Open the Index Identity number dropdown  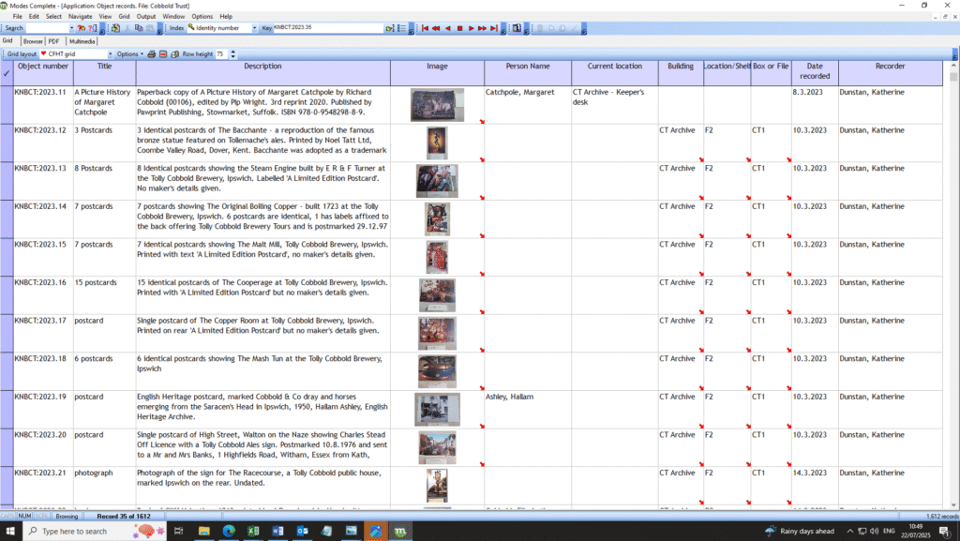[254, 28]
